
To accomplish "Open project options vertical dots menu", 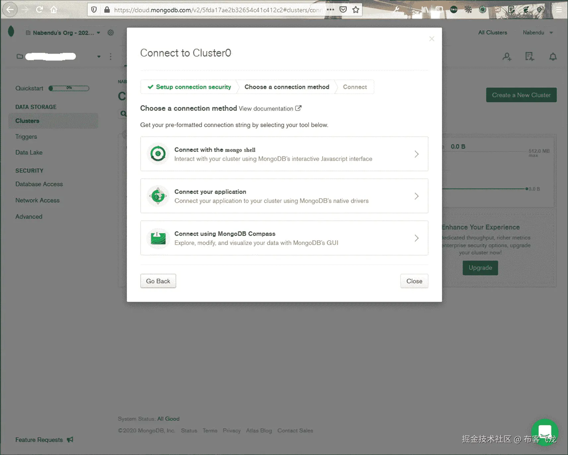I will (110, 56).
